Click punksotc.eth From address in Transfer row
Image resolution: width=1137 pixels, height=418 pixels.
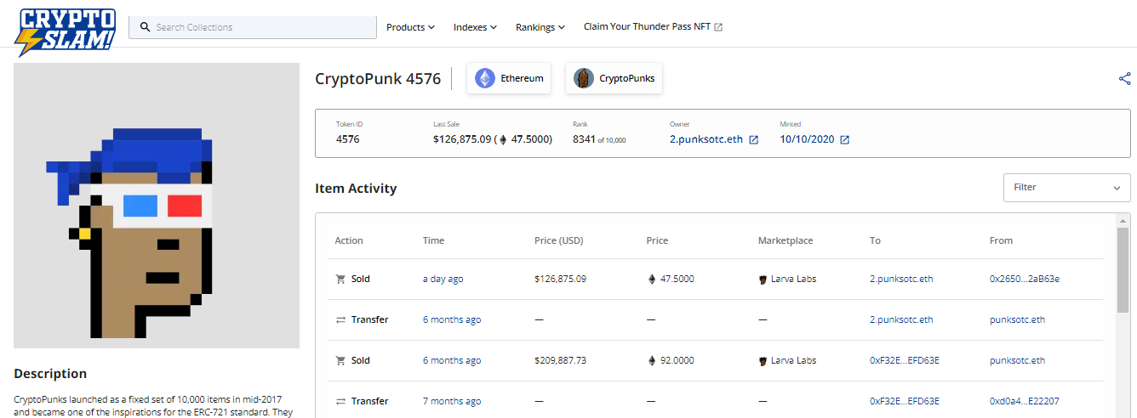[1017, 319]
